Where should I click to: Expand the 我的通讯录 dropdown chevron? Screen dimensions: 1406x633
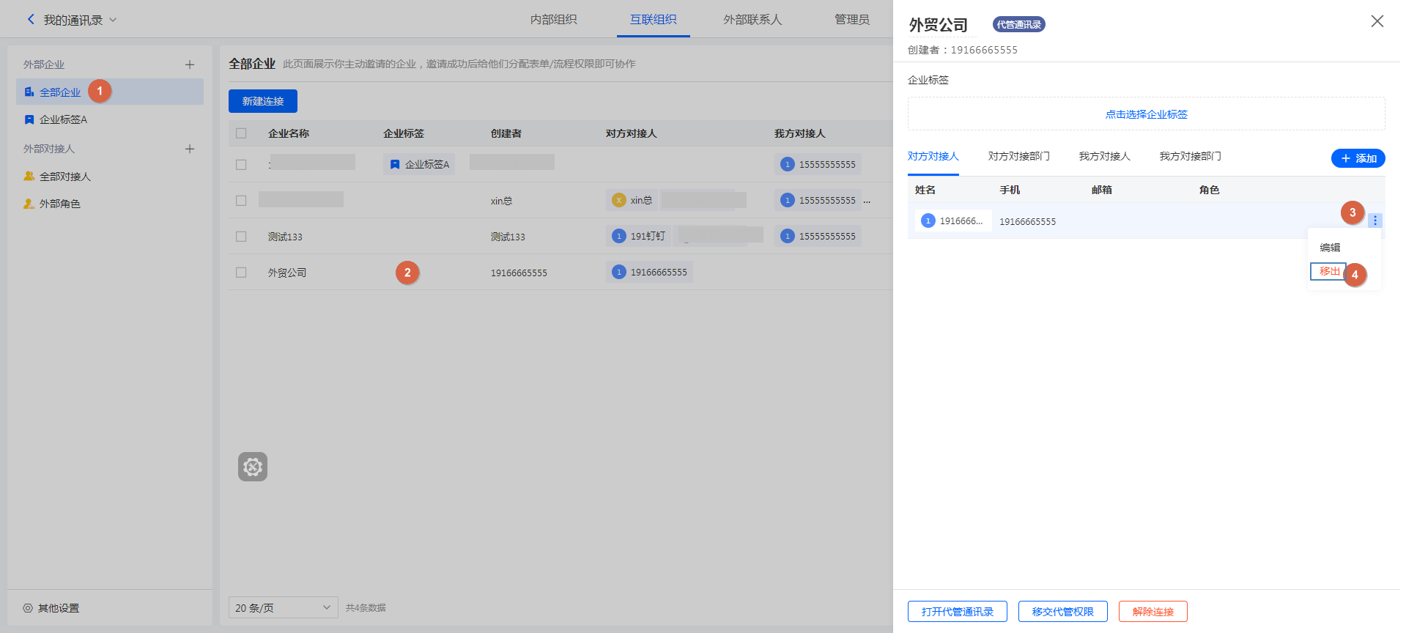coord(113,20)
